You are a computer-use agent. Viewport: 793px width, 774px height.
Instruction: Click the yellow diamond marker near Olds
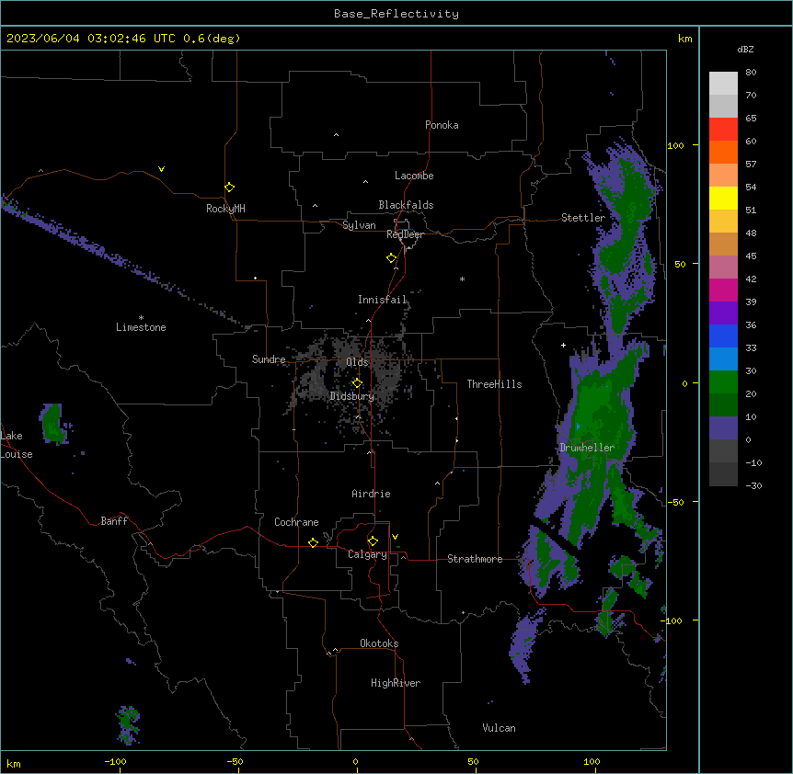357,383
